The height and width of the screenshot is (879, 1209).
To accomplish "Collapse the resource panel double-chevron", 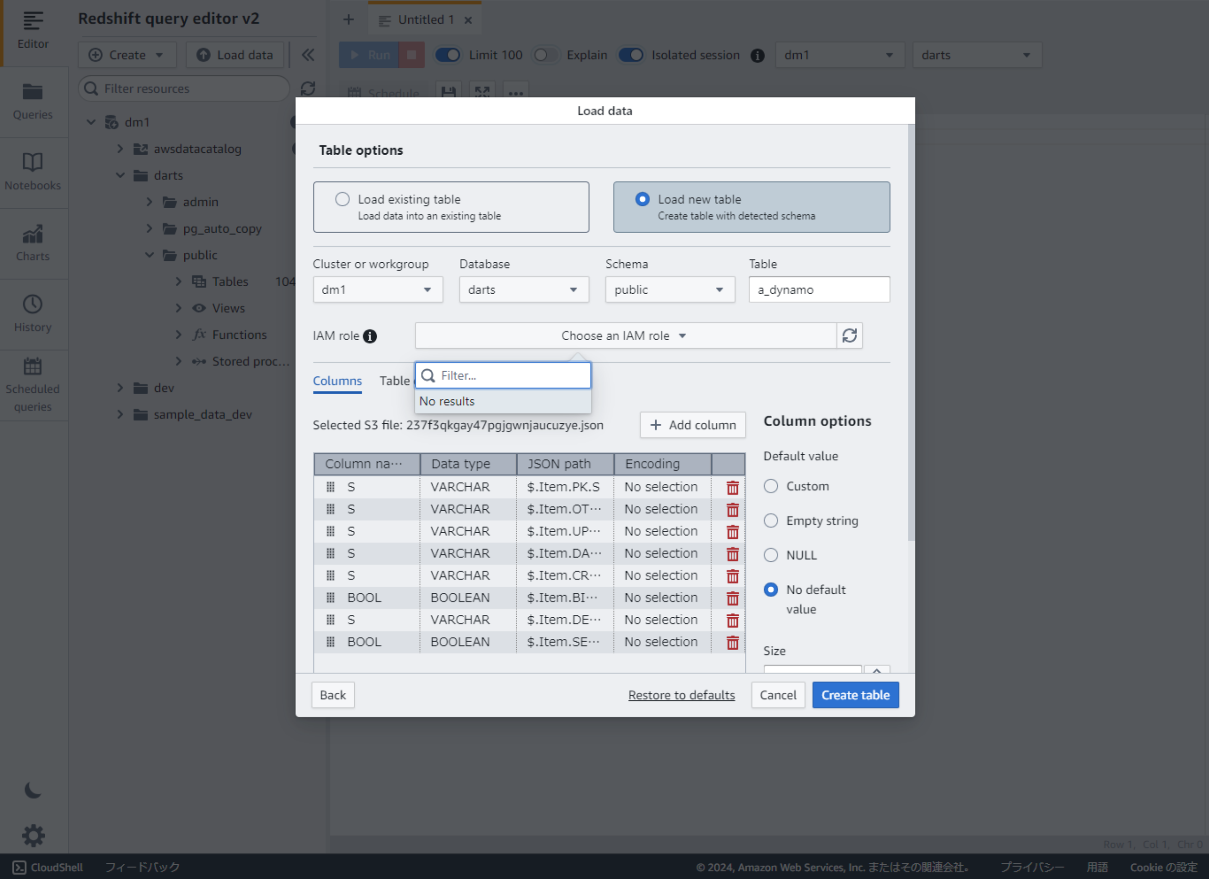I will coord(308,55).
